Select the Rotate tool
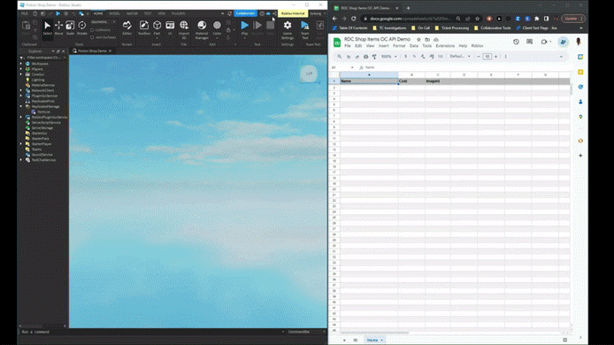Image resolution: width=614 pixels, height=345 pixels. 82,27
